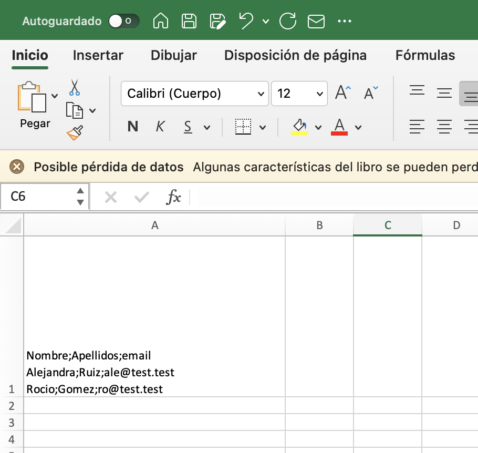
Task: Click the Copy icon
Action: click(x=75, y=110)
